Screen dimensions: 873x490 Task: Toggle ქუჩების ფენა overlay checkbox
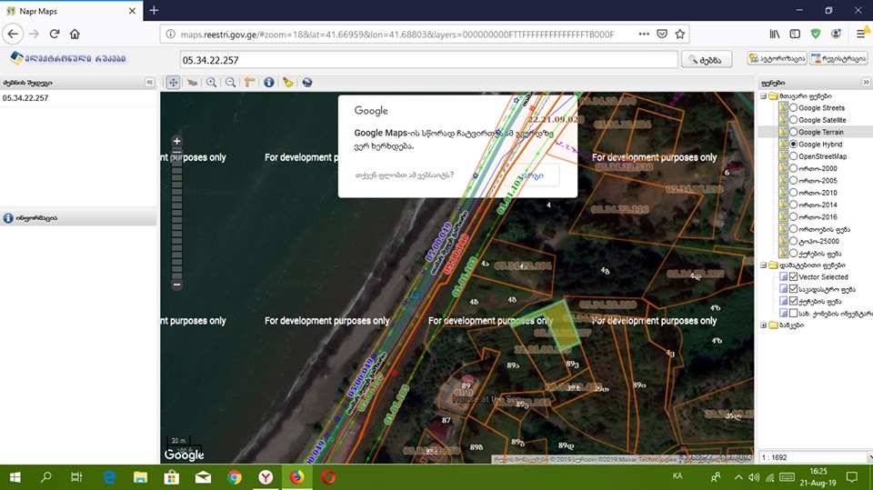click(793, 301)
